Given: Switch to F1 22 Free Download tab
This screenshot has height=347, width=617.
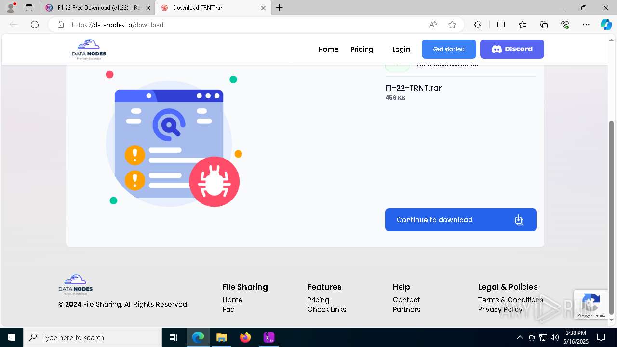Looking at the screenshot, I should pos(98,8).
